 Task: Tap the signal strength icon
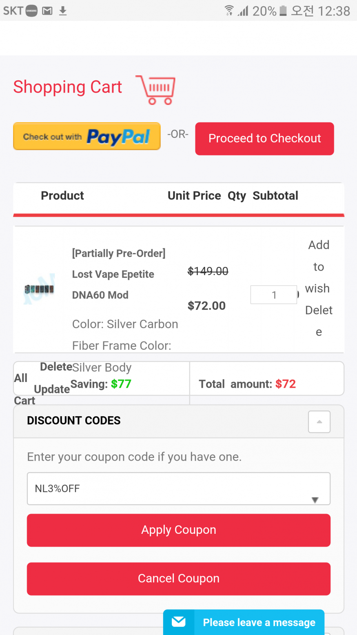[243, 11]
